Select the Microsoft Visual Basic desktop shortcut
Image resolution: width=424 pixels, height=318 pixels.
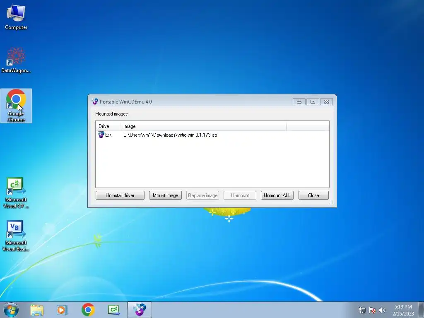(16, 236)
